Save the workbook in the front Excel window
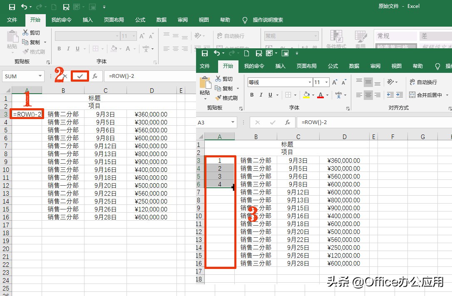 pyautogui.click(x=205, y=53)
